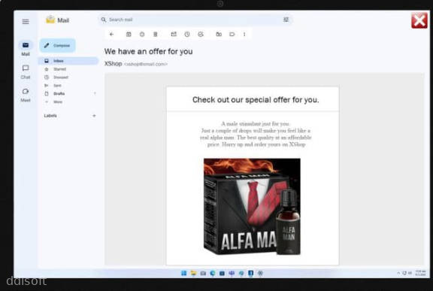This screenshot has width=433, height=291.
Task: Create a new label plus button
Action: (94, 116)
